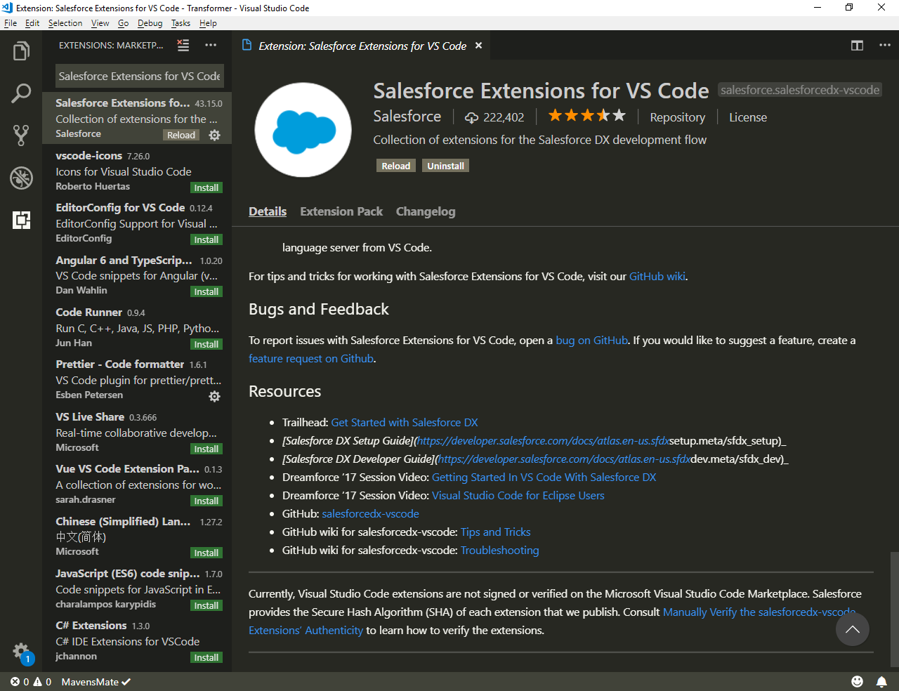Switch to the Changelog tab
This screenshot has height=691, width=899.
click(426, 211)
